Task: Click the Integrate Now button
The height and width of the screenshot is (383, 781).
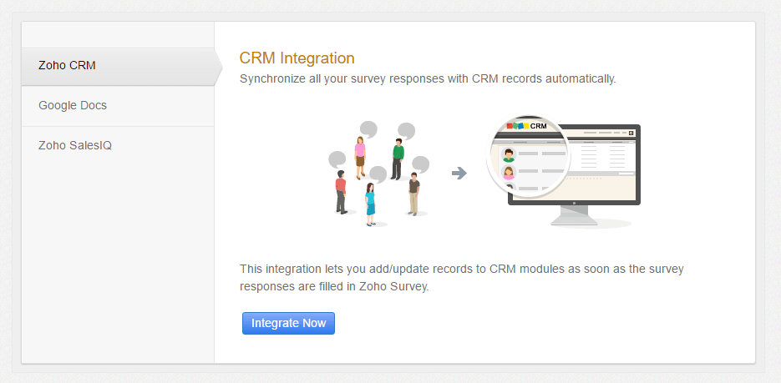Action: pyautogui.click(x=288, y=323)
